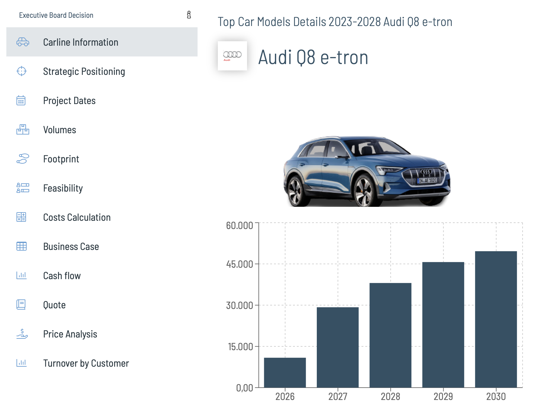Open Carline Information menu item
Screen dimensions: 534x413
point(102,42)
